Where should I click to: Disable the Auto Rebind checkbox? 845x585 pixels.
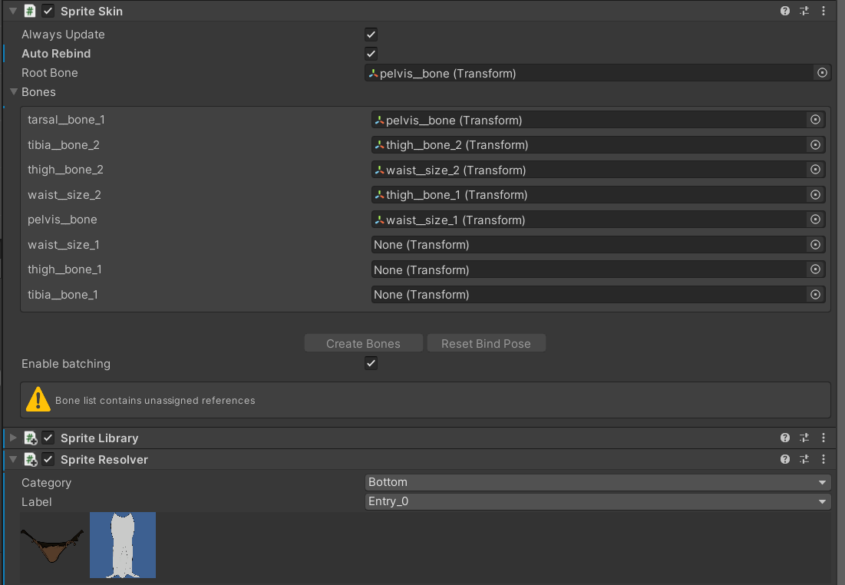tap(371, 53)
